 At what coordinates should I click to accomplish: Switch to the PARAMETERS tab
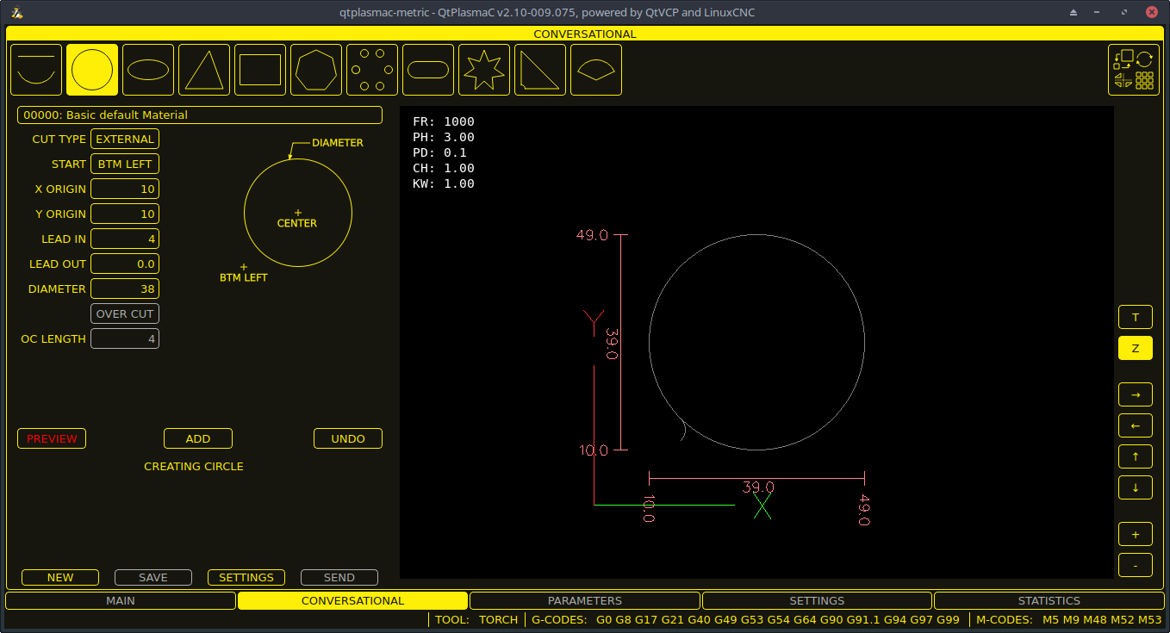click(584, 600)
